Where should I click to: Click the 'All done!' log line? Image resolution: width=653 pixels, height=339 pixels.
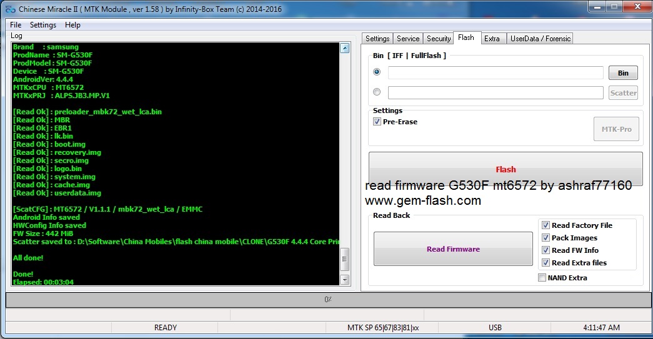(x=28, y=258)
